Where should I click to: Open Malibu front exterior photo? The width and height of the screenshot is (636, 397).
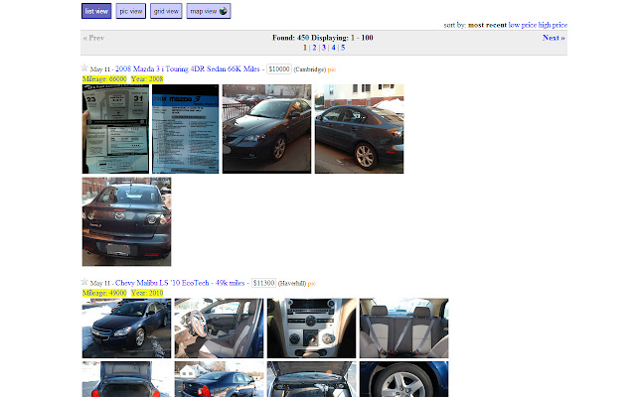click(x=126, y=329)
